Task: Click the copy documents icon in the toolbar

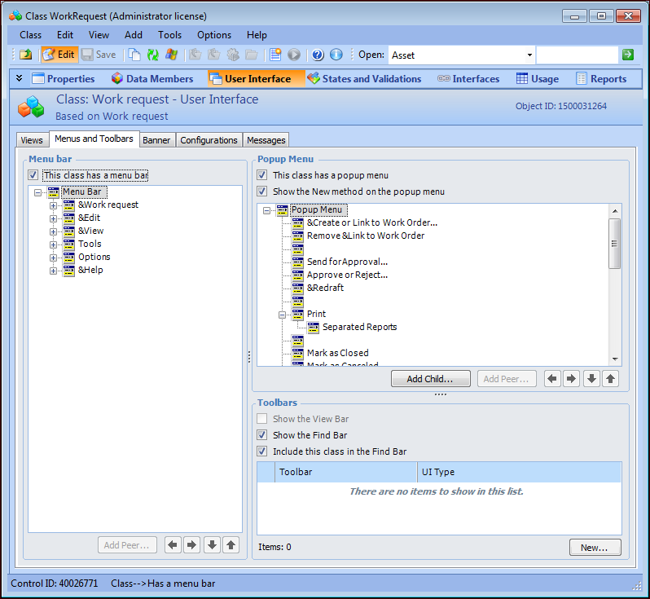Action: click(x=134, y=55)
